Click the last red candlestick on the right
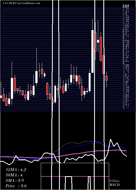This screenshot has height=190, width=136. click(x=107, y=78)
